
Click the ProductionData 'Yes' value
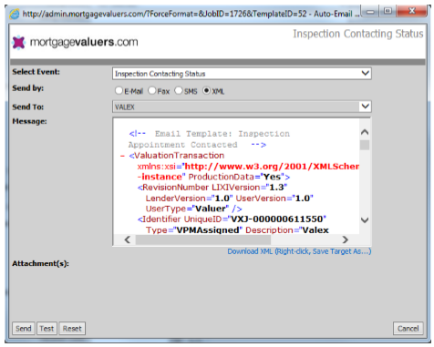coord(272,177)
